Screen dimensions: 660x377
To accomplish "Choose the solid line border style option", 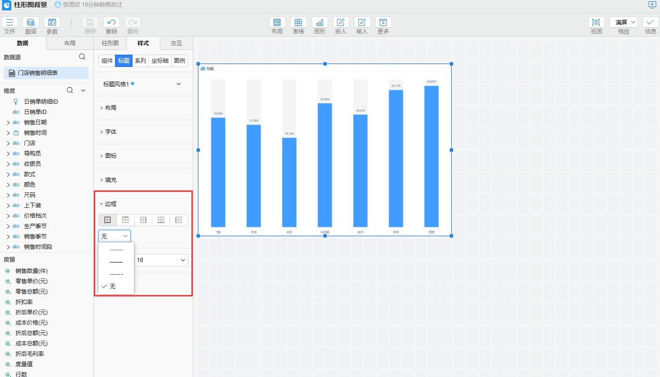I will (x=116, y=262).
